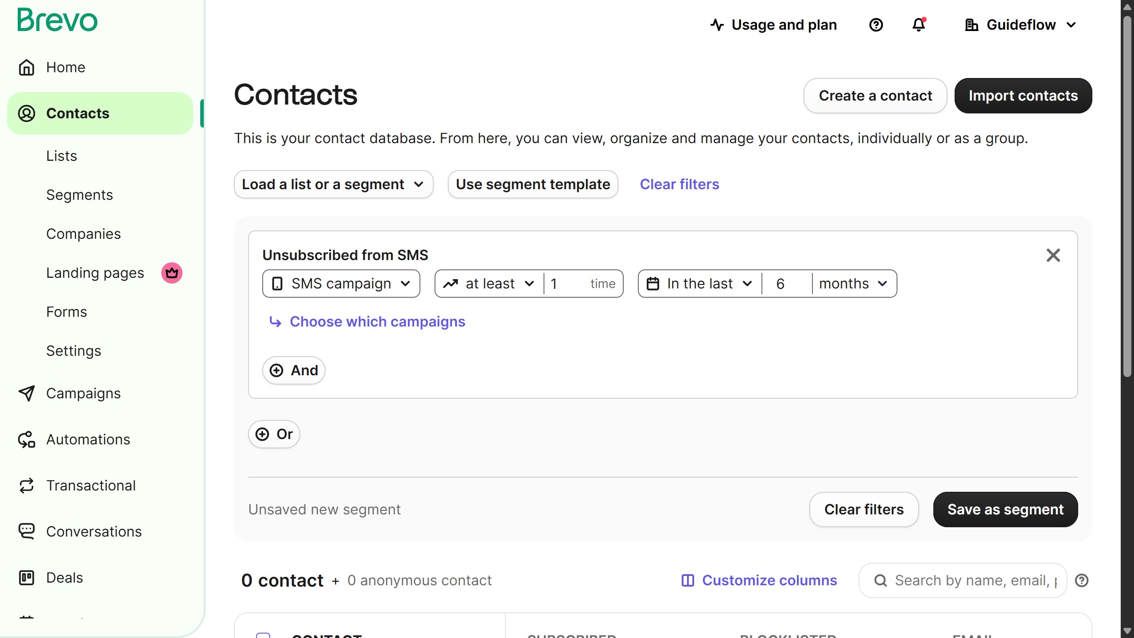Go to Segments in the sidebar

click(79, 195)
